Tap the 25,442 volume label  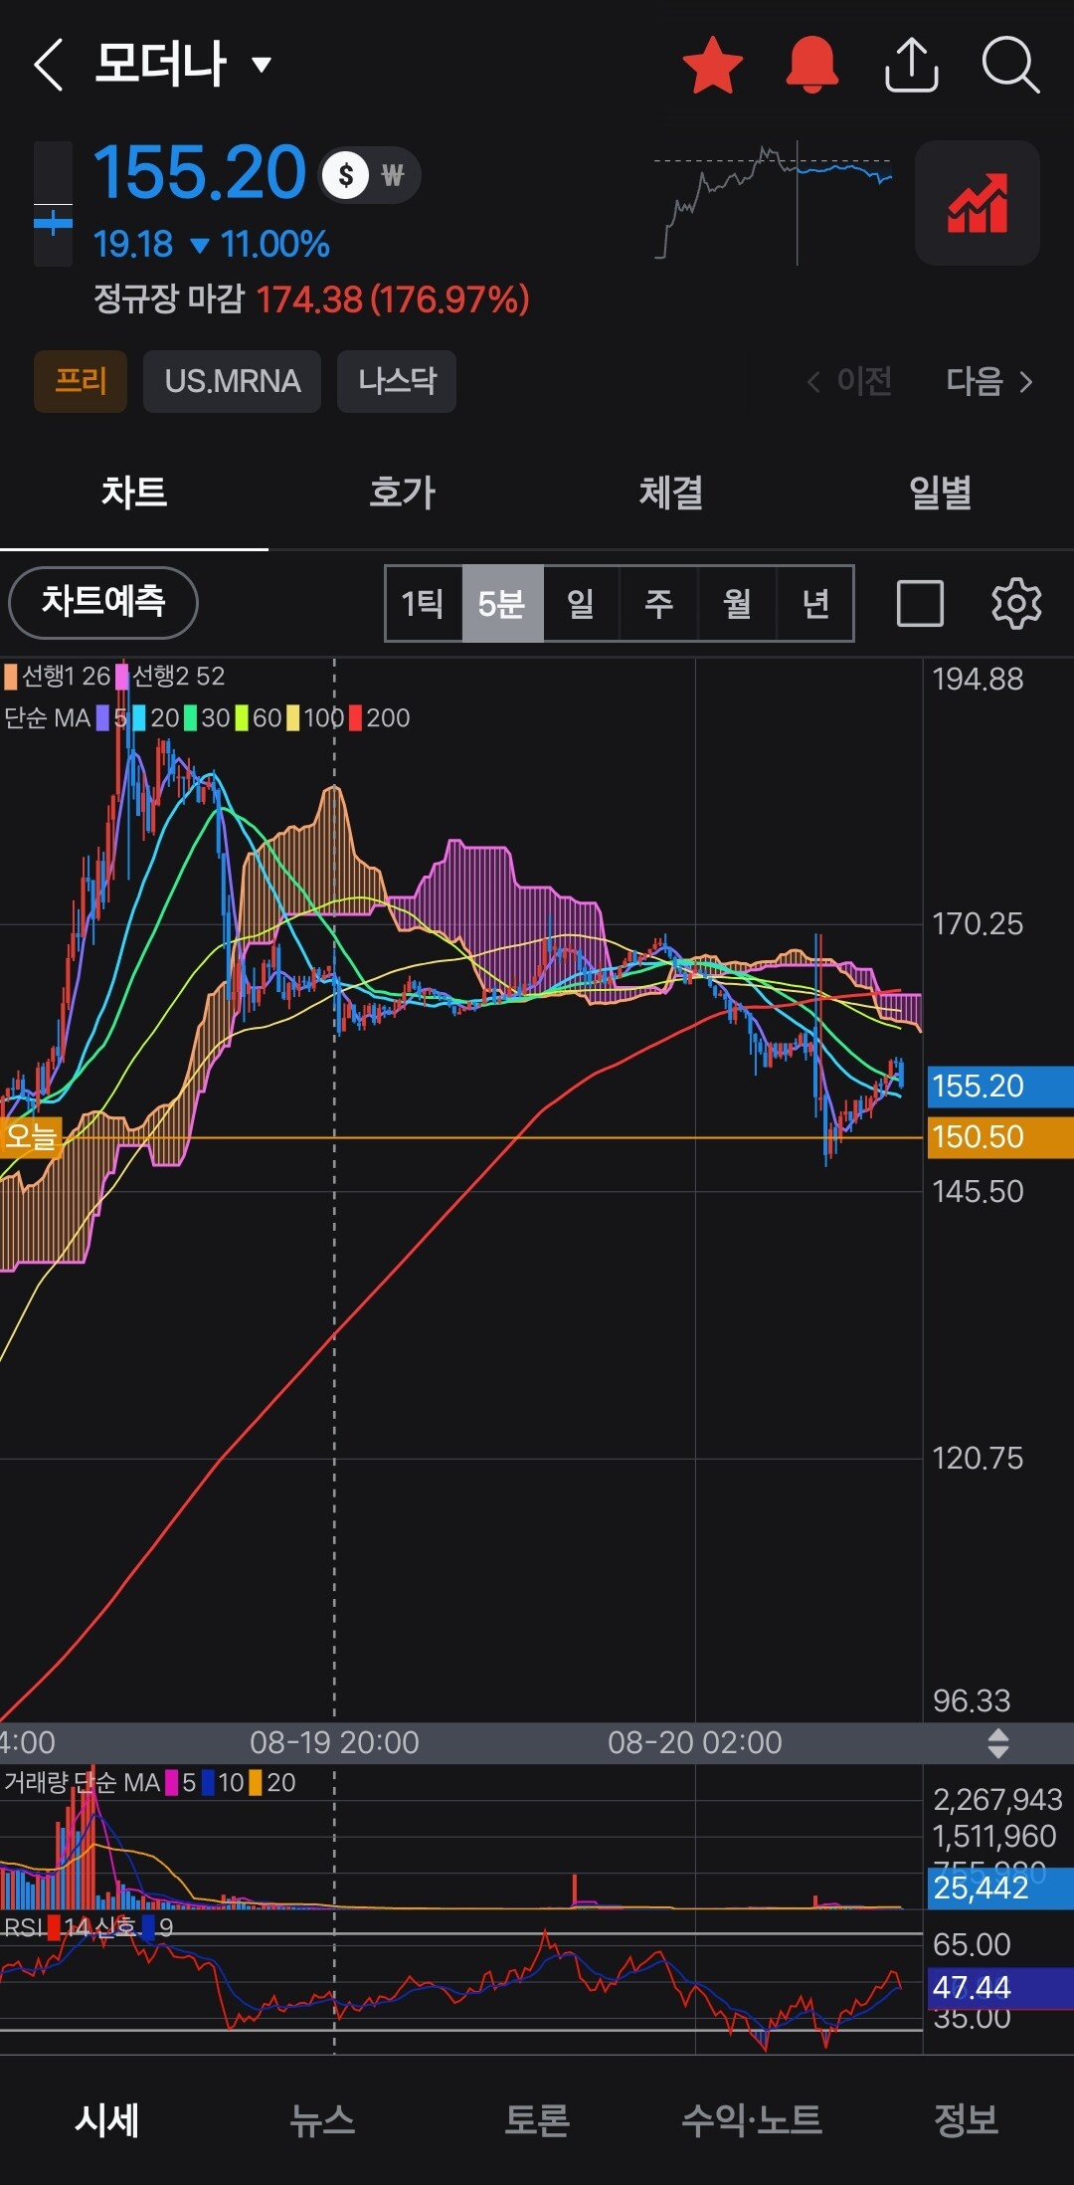click(1000, 1888)
